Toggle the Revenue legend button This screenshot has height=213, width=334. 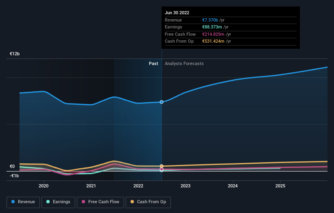click(23, 202)
